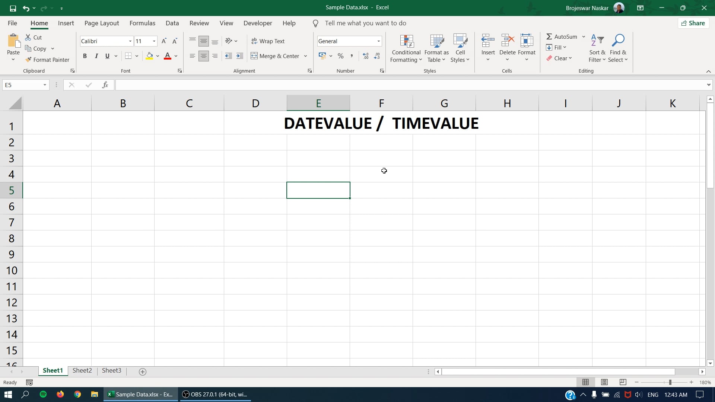715x402 pixels.
Task: Apply Comma Style format
Action: (x=352, y=56)
